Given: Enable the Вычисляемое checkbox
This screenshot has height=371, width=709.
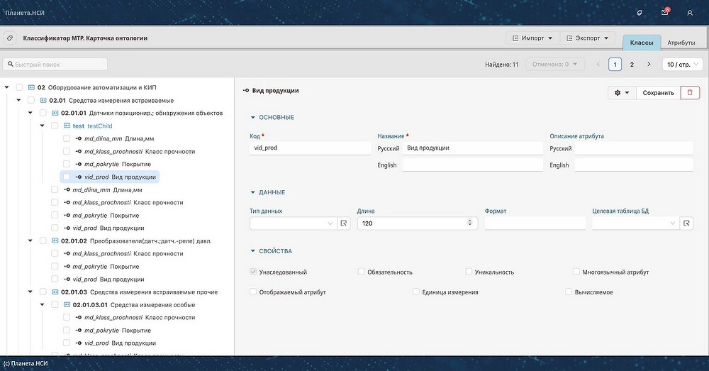Looking at the screenshot, I should point(569,292).
